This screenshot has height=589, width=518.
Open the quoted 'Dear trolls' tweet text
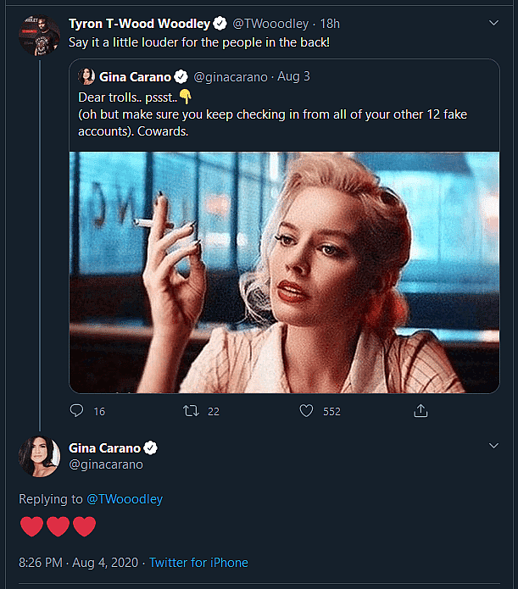(254, 115)
